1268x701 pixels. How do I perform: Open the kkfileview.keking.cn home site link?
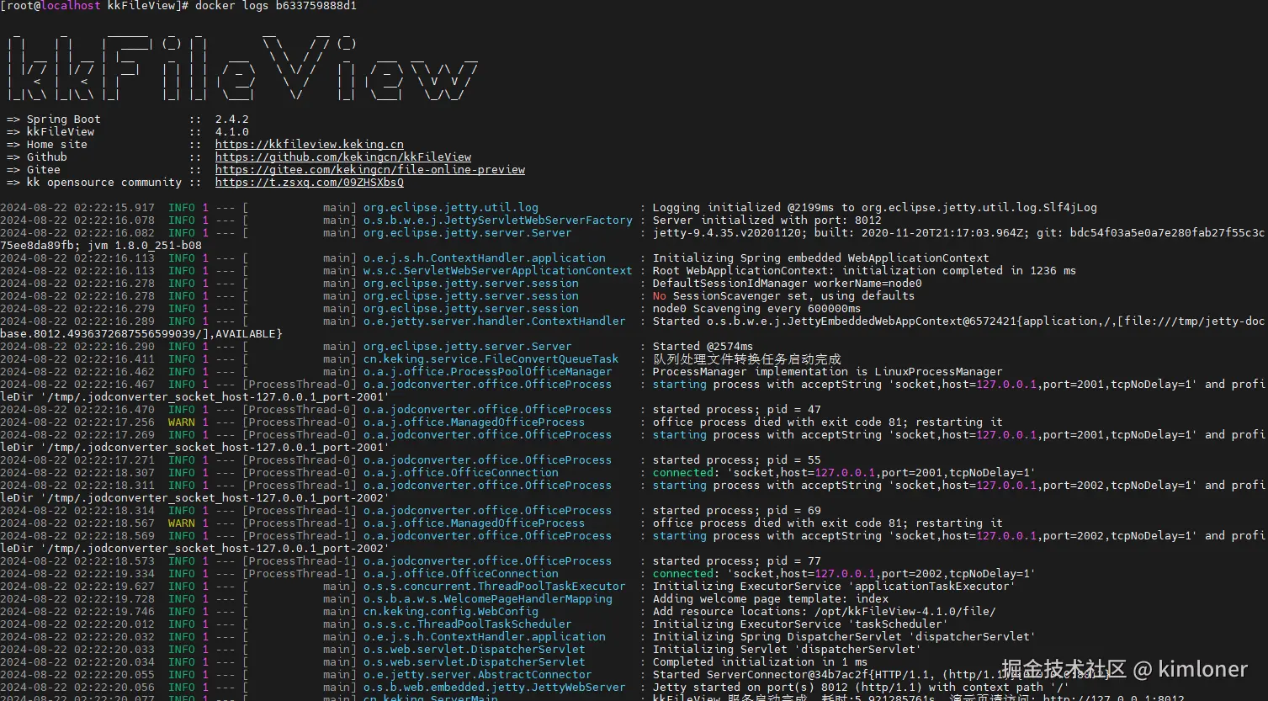(309, 144)
